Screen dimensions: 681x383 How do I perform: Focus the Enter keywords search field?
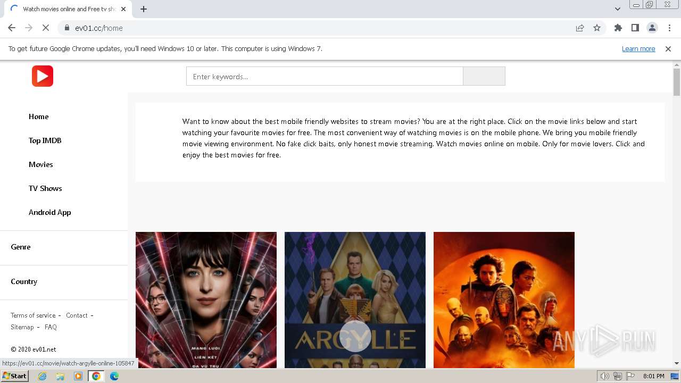pyautogui.click(x=325, y=76)
